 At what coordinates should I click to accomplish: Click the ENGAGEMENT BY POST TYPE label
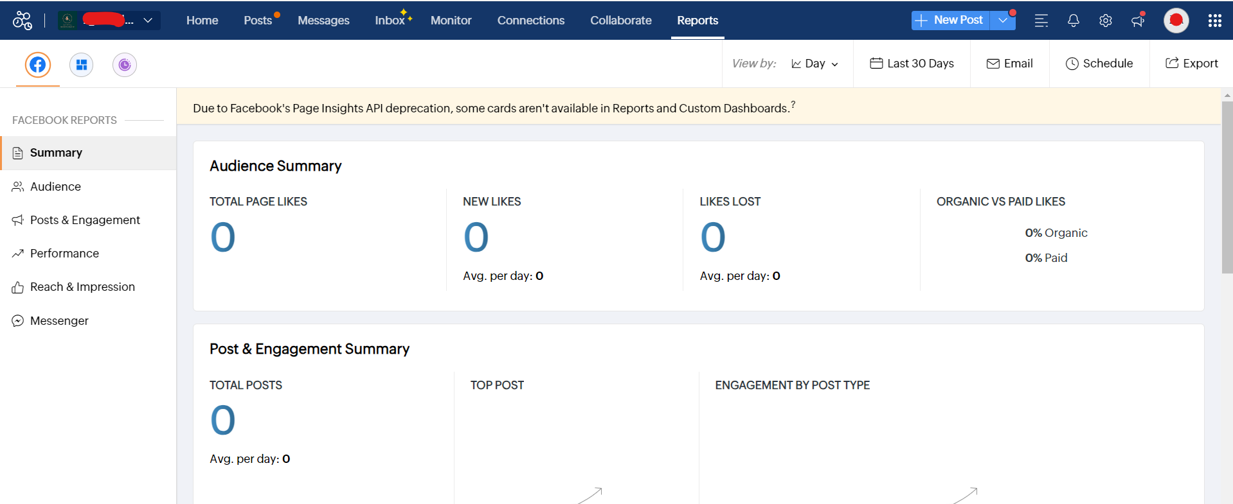point(792,385)
